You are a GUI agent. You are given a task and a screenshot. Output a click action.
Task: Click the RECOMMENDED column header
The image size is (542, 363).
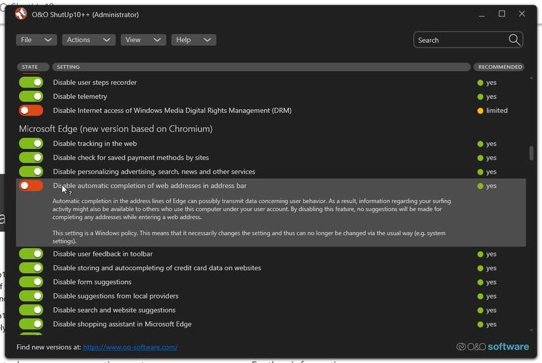pos(499,67)
